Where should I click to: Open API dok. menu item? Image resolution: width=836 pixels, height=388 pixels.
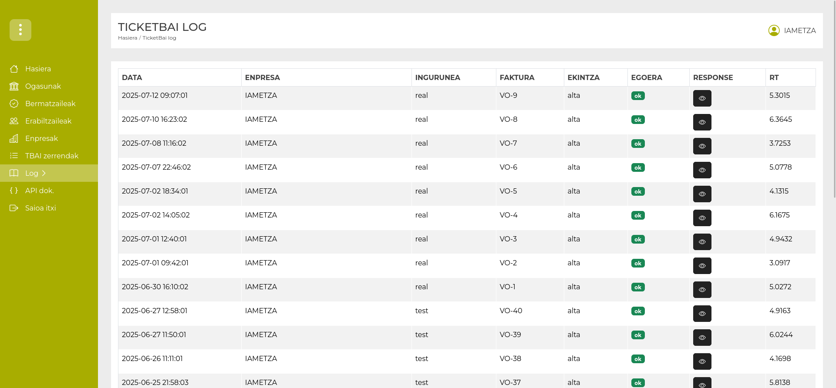pos(49,191)
